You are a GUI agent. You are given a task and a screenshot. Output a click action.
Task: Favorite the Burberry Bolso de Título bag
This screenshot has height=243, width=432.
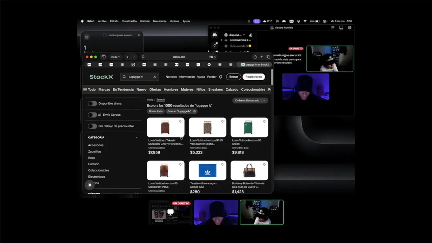pos(264,164)
